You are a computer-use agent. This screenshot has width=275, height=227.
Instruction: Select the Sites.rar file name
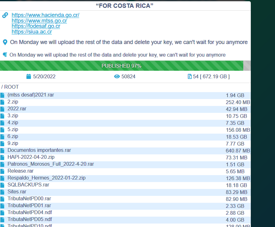click(17, 192)
